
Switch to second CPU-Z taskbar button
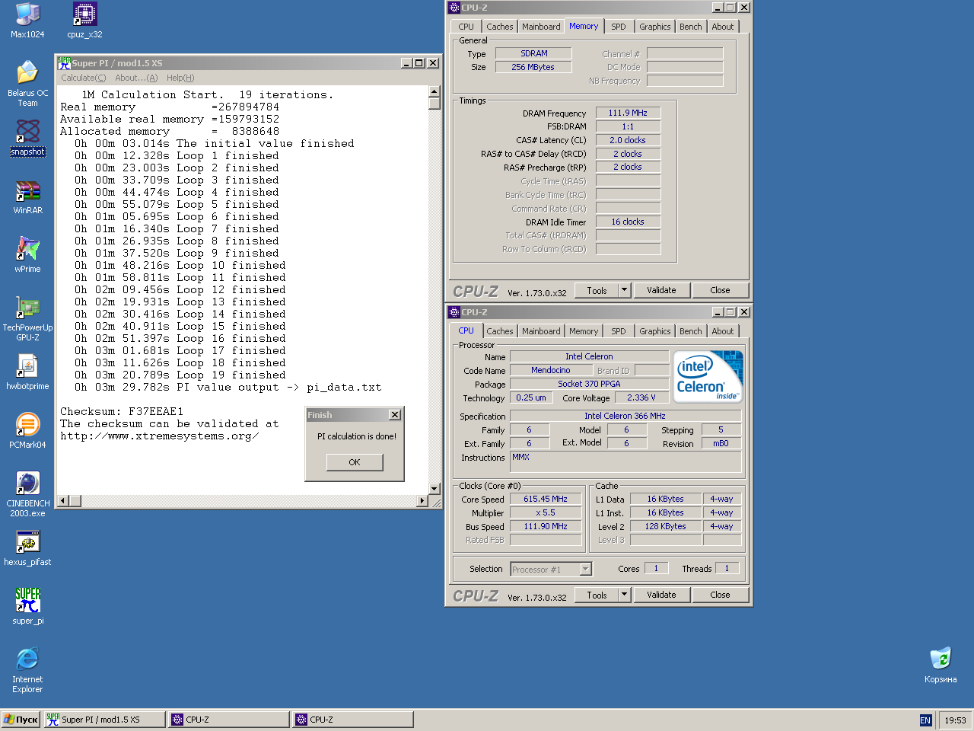pyautogui.click(x=353, y=720)
